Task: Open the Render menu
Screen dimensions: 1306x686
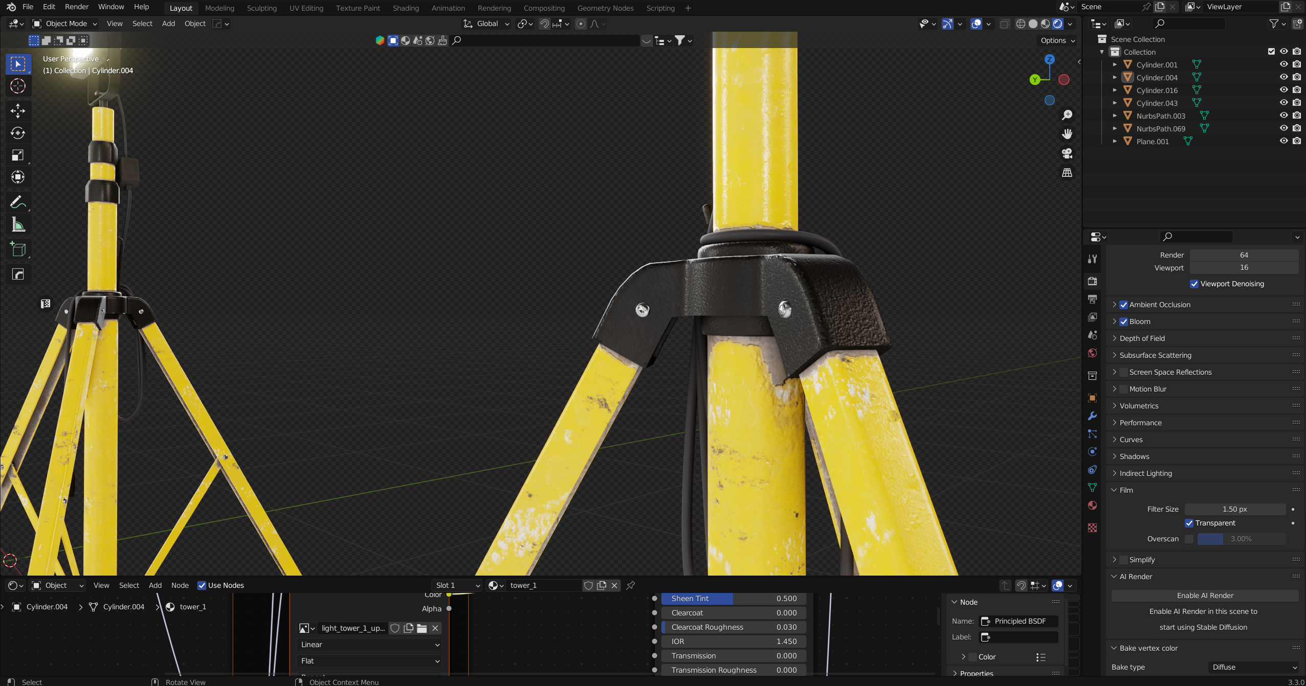Action: coord(77,7)
